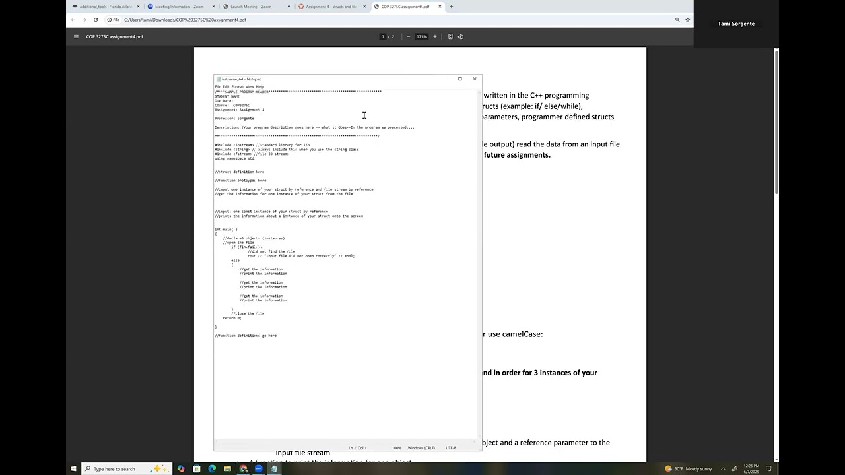
Task: Close the Notepad window
Action: 475,79
